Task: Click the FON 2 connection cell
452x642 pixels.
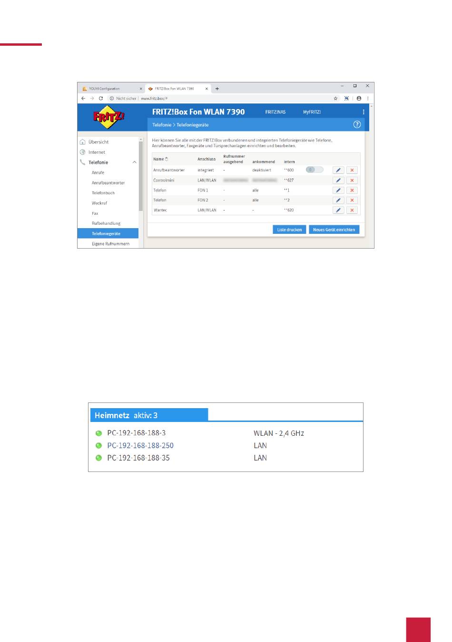Action: pos(203,200)
